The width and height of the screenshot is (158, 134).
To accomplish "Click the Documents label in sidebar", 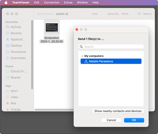I will [18, 52].
